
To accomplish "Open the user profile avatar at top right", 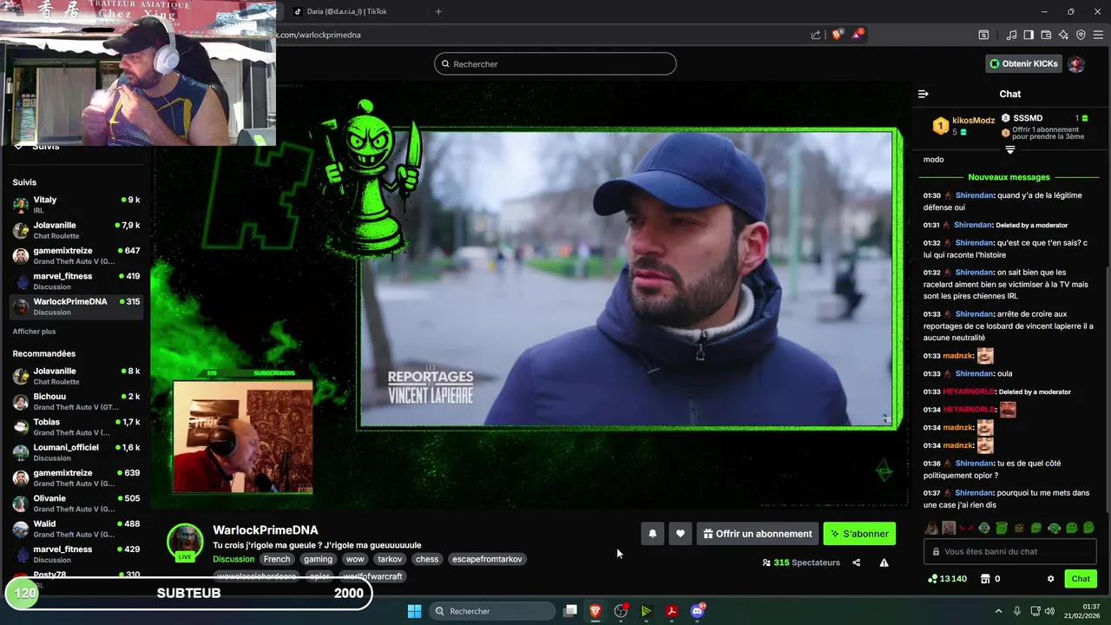I will 1076,63.
